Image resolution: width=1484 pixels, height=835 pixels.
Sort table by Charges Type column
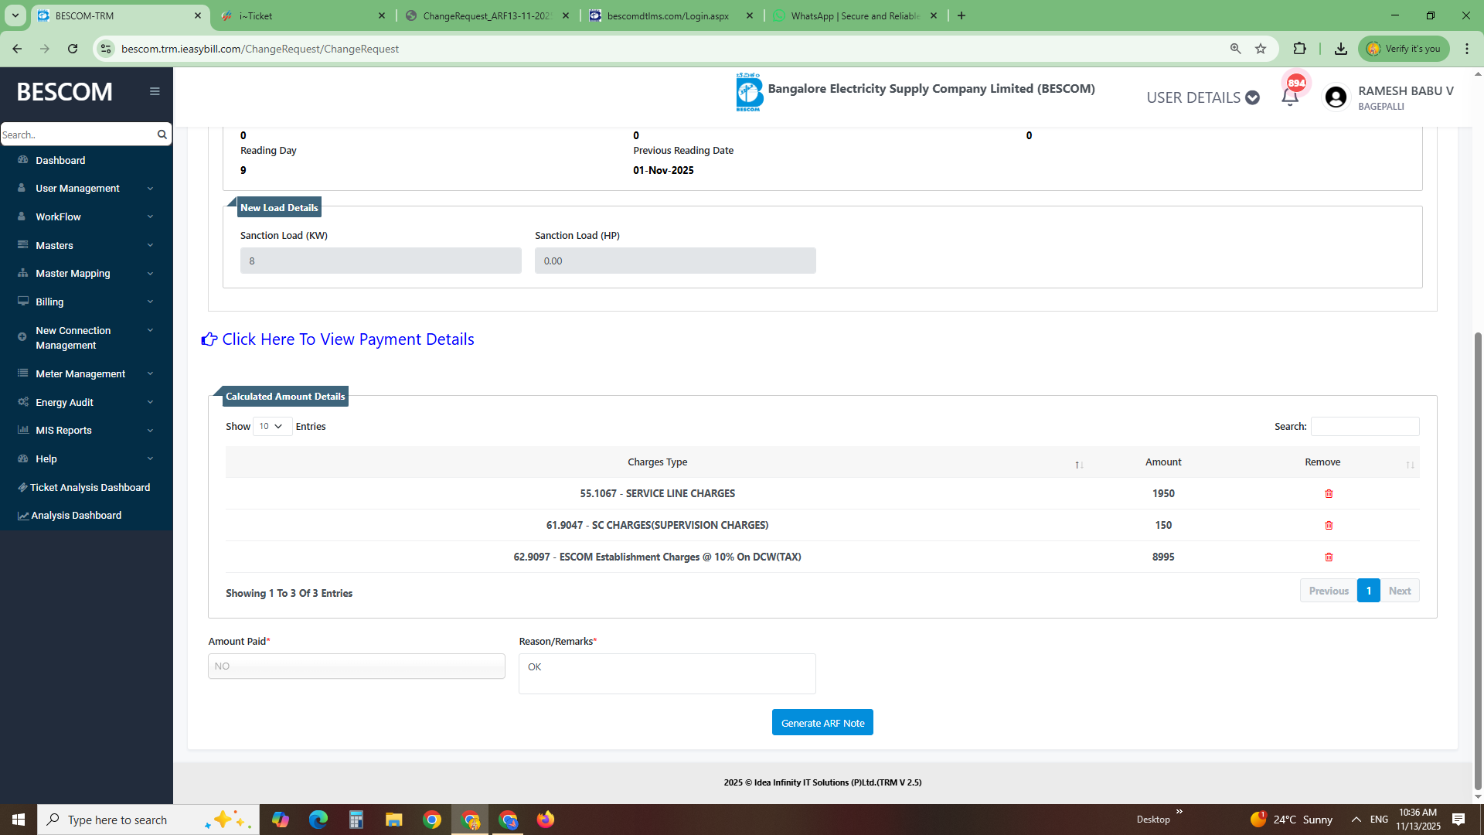[657, 462]
